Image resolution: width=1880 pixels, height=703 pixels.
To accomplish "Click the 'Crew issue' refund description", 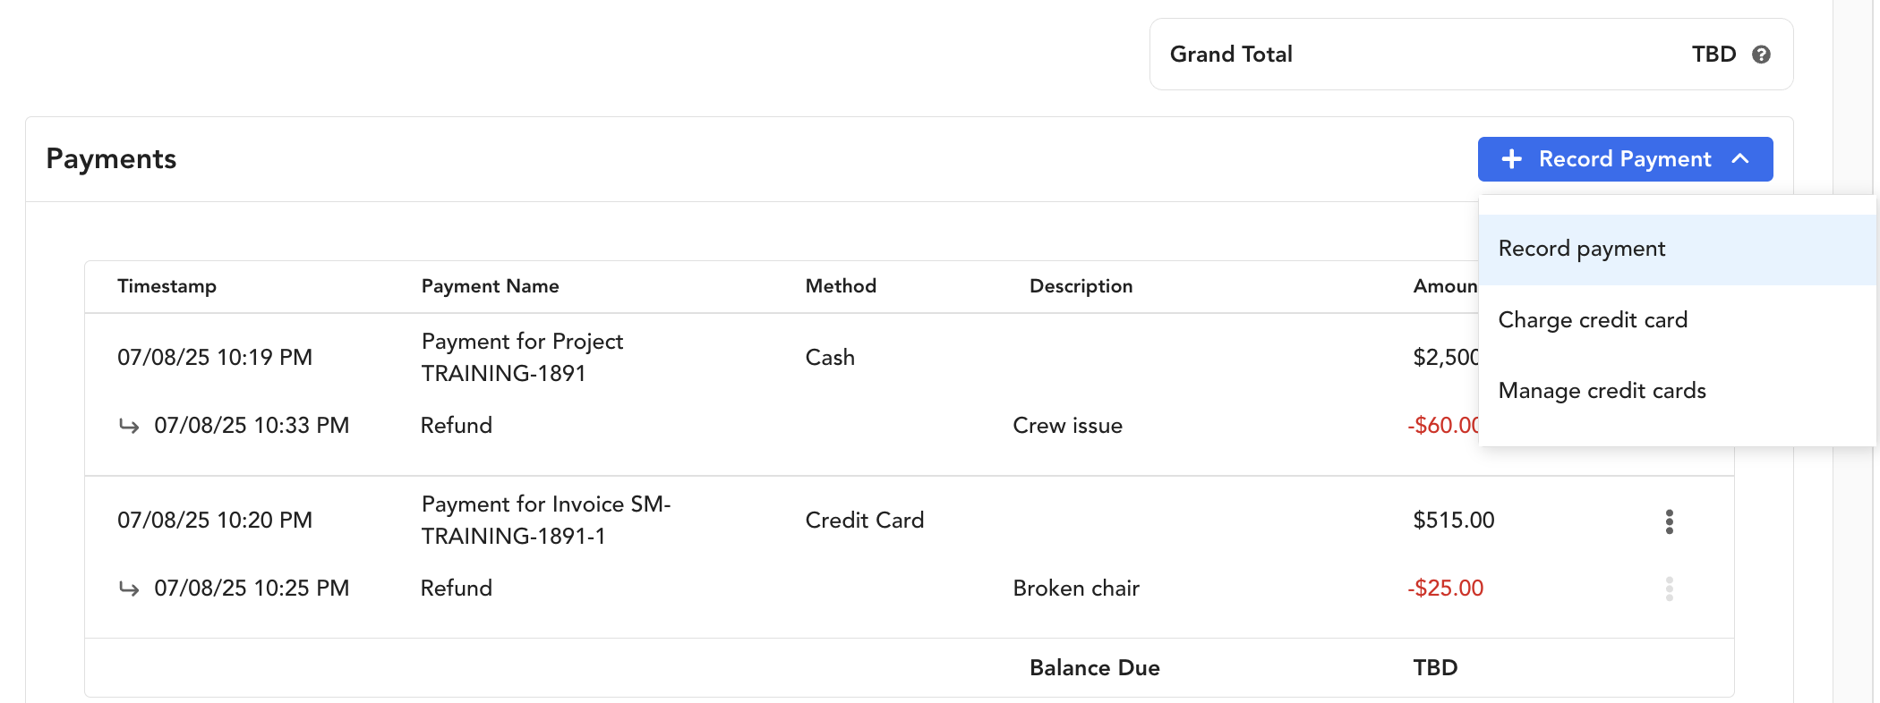I will (1067, 426).
